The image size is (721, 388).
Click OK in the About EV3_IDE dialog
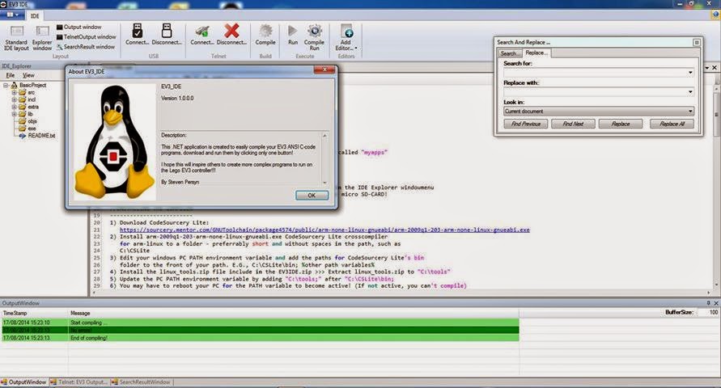[312, 196]
